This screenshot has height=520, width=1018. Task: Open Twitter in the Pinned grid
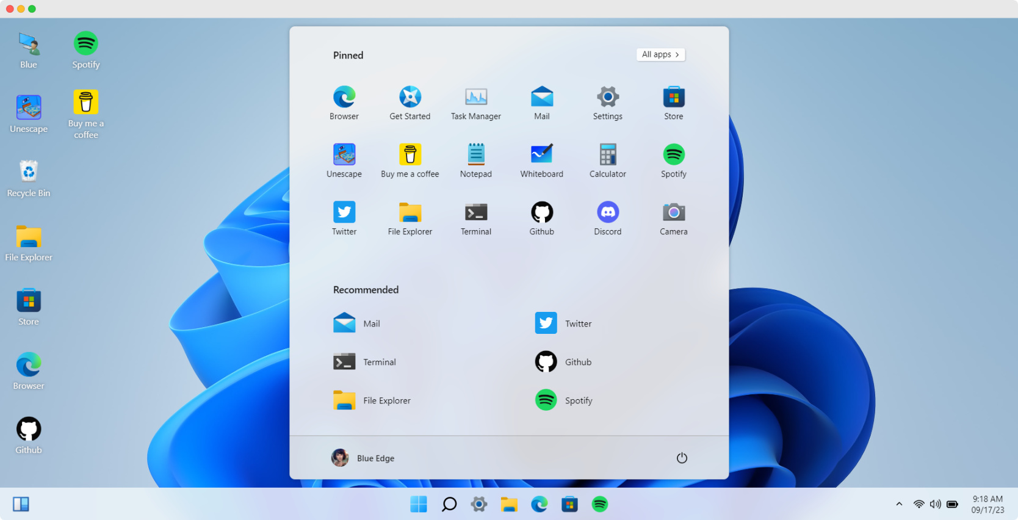[344, 218]
